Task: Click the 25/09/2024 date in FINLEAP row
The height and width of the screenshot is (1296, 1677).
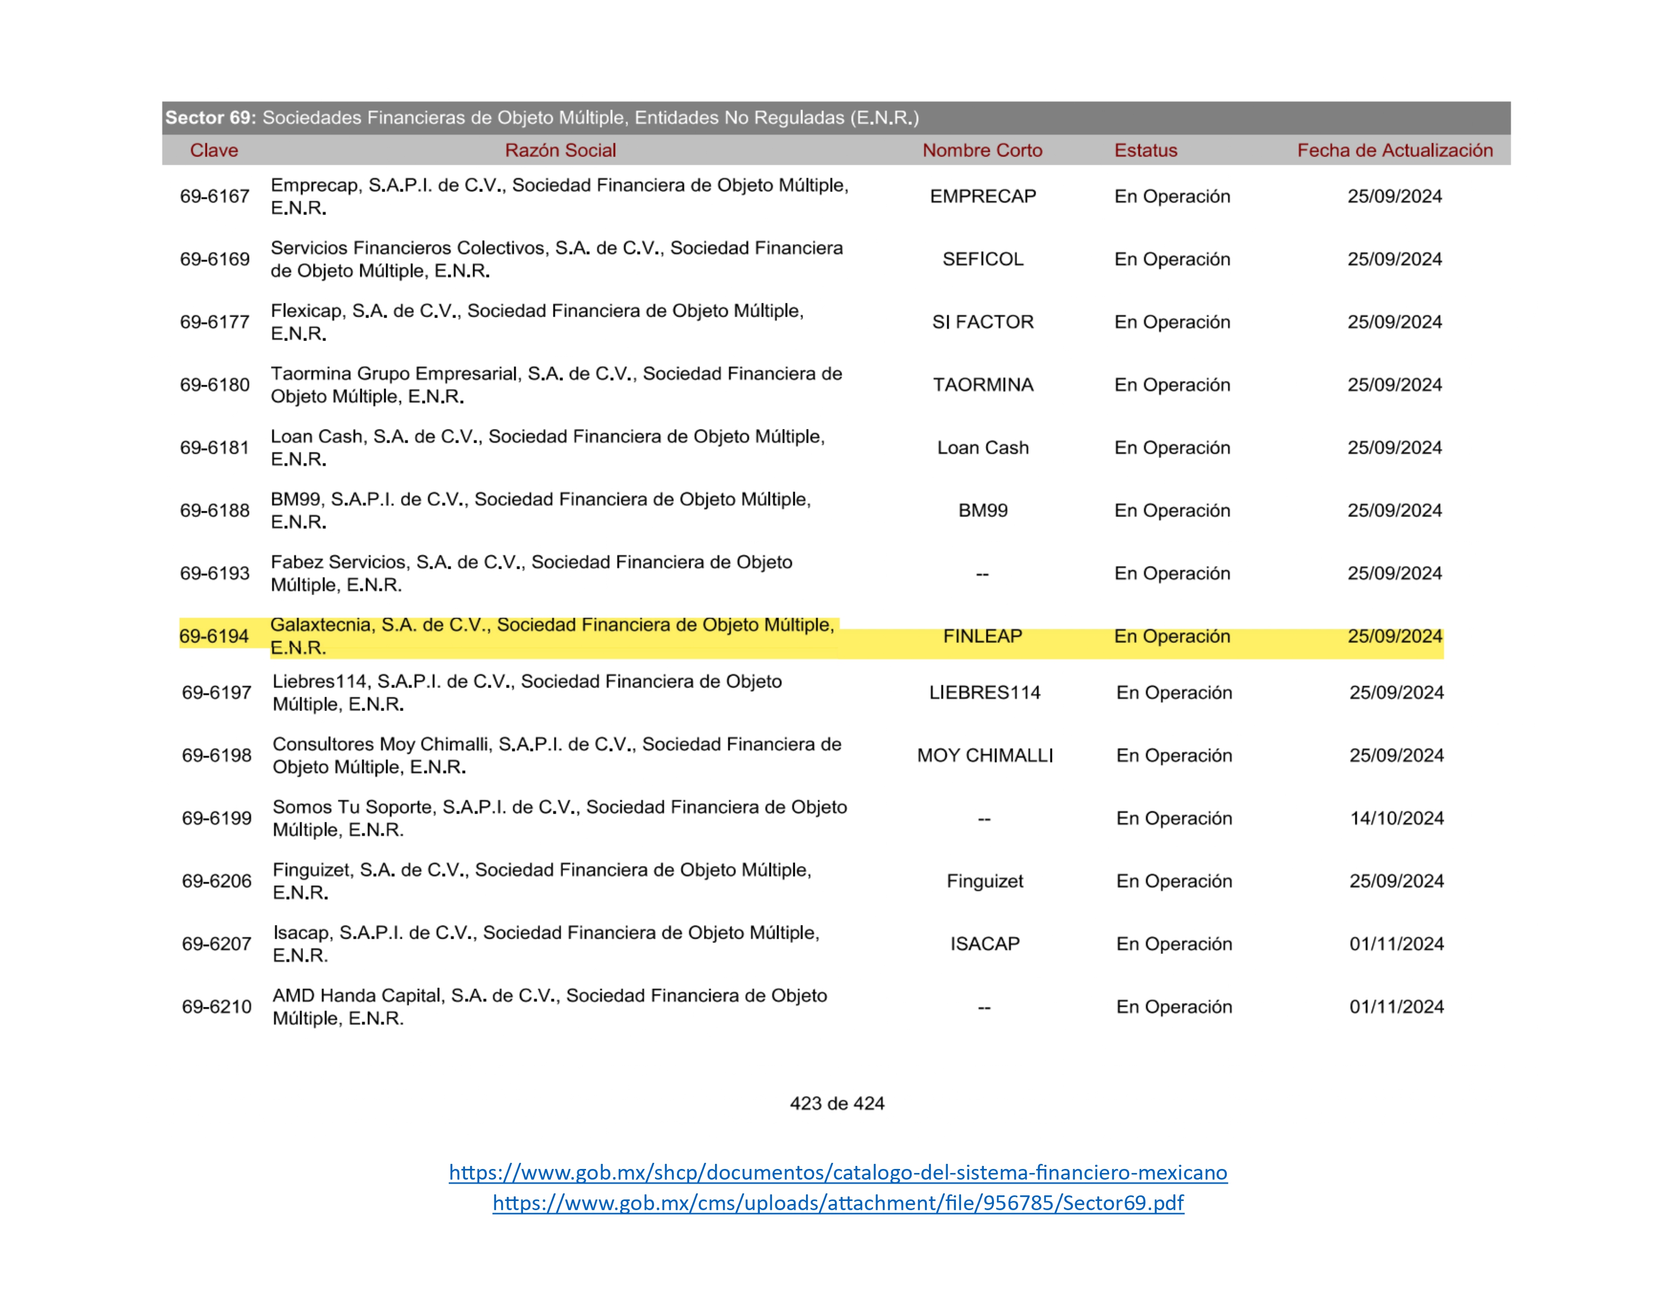Action: 1395,637
